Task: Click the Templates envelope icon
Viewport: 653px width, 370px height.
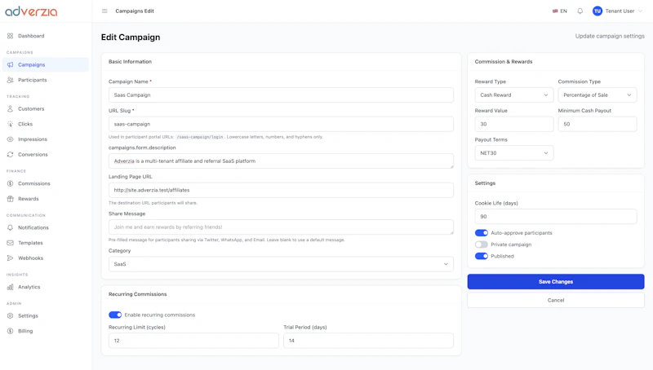Action: [11, 243]
